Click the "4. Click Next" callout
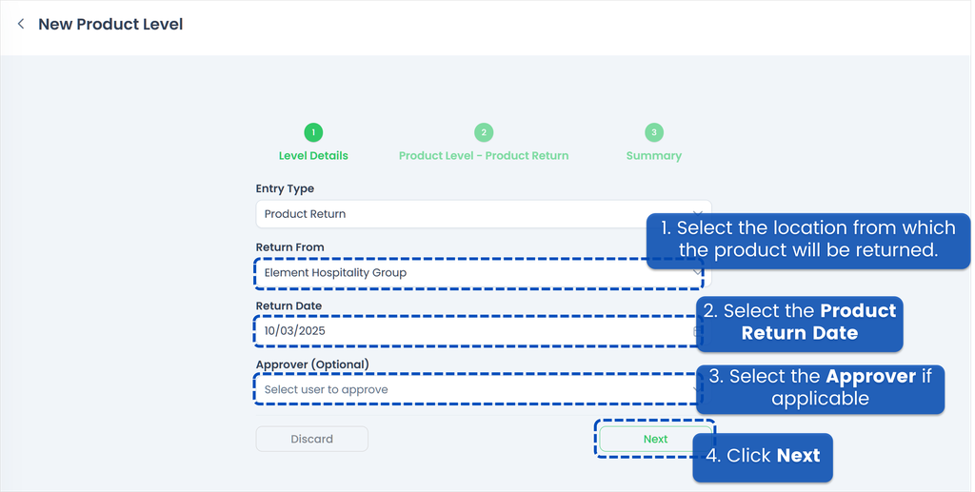Screen dimensions: 975x492 [x=763, y=456]
